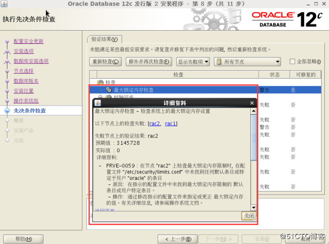Go to 安装位置 step

(x=23, y=91)
